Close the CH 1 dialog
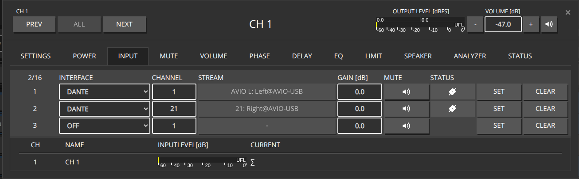 [568, 12]
